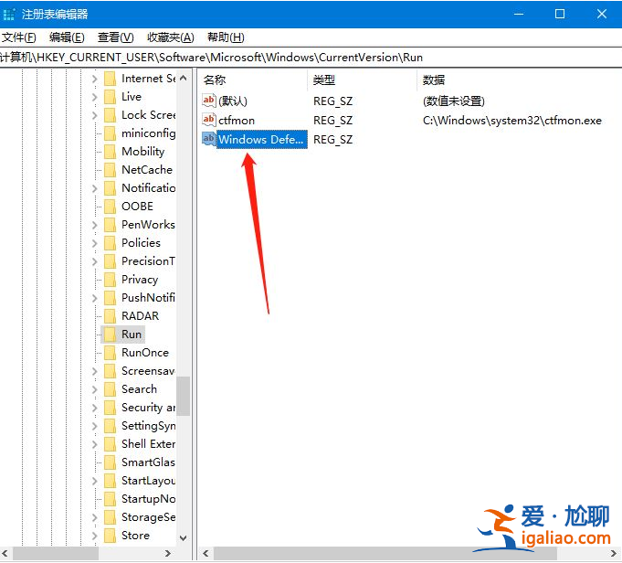Click the Search folder icon

pos(110,388)
